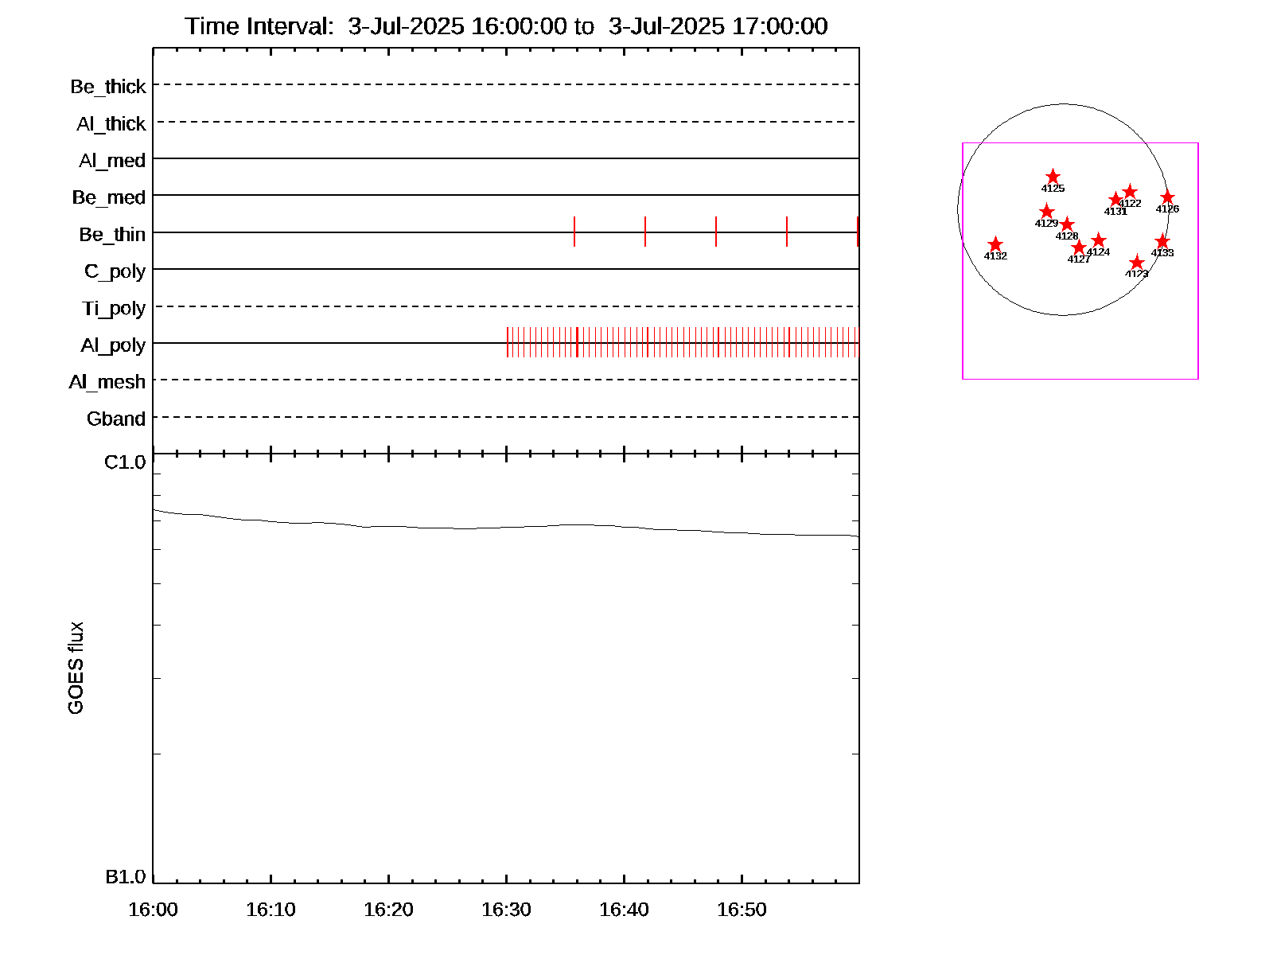Select the star above label 4127
The width and height of the screenshot is (1273, 955).
pos(1079,248)
